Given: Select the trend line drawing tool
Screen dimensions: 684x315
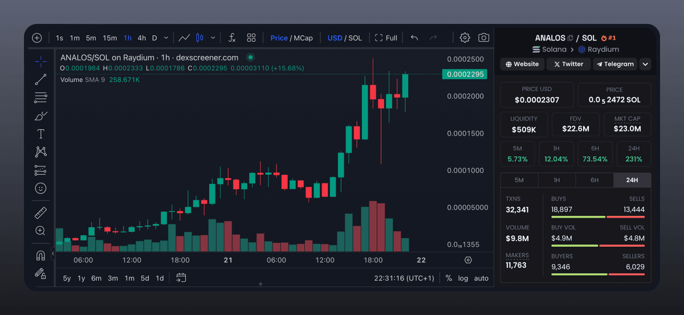Looking at the screenshot, I should click(40, 79).
